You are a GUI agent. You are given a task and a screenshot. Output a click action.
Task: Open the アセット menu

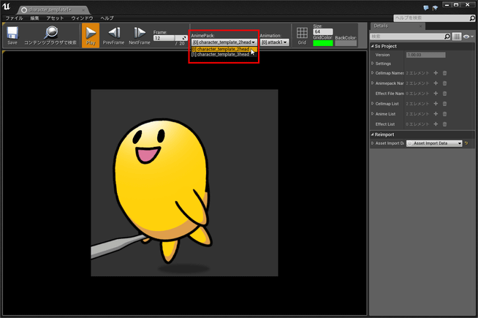(55, 18)
